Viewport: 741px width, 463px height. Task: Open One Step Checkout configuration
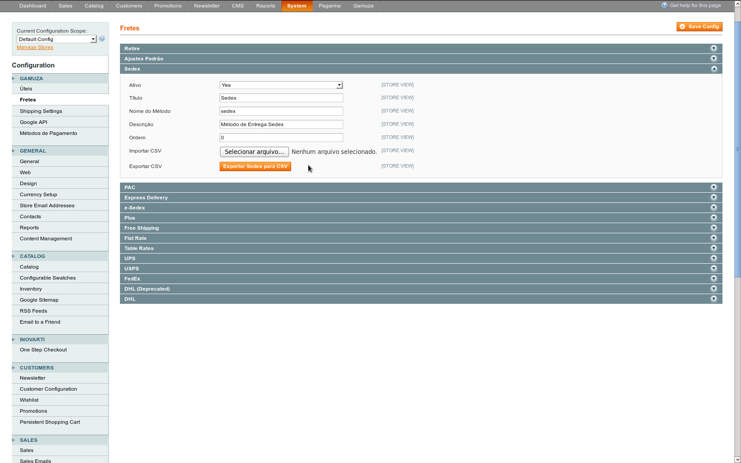tap(60, 350)
